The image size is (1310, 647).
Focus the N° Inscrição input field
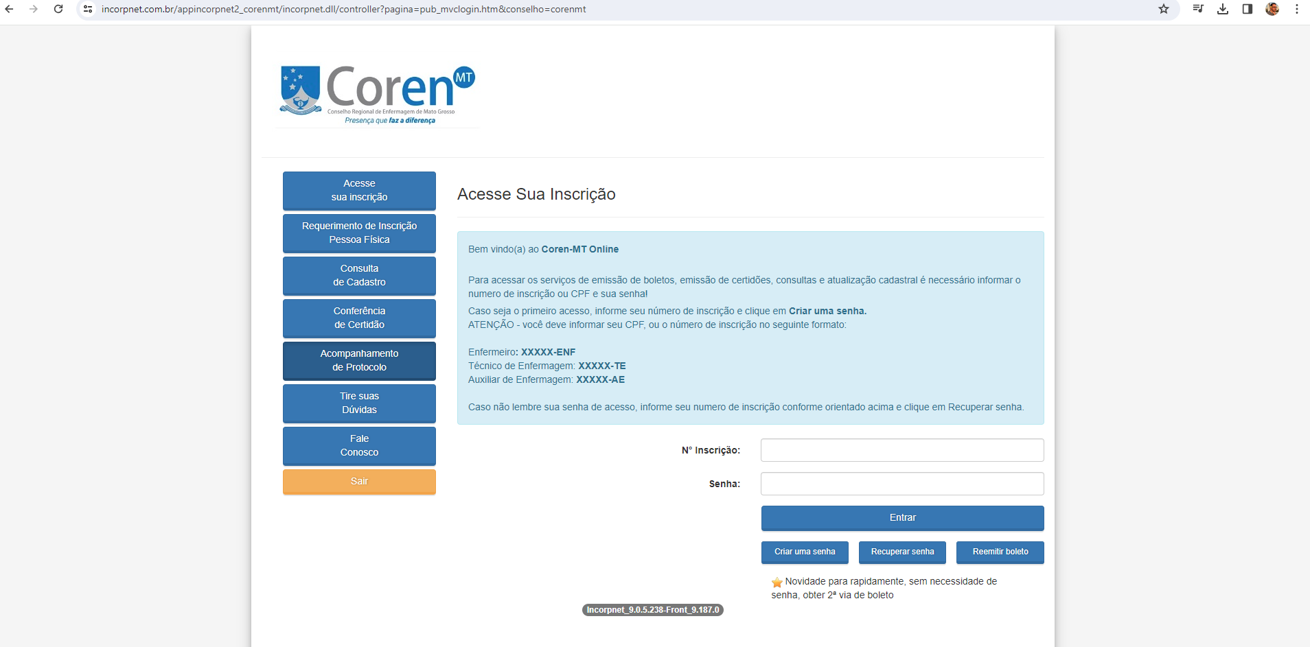pos(902,450)
